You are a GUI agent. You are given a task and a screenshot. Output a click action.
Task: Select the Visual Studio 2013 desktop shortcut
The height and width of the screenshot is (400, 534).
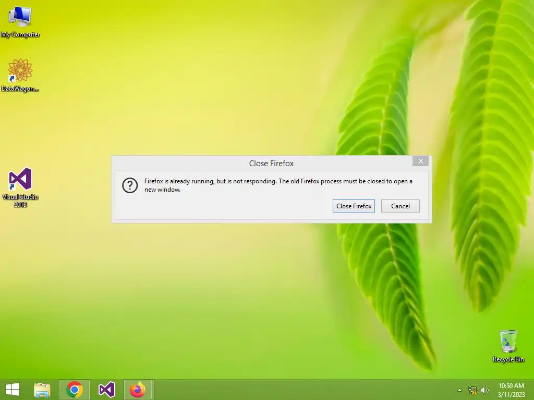coord(20,187)
